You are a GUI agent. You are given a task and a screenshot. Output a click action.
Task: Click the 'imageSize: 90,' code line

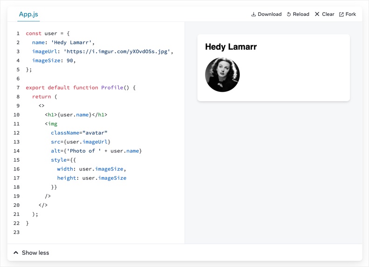coord(54,61)
